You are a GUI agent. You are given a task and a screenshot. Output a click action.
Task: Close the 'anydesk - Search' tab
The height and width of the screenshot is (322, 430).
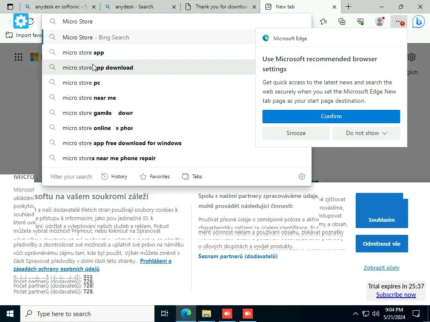point(174,7)
